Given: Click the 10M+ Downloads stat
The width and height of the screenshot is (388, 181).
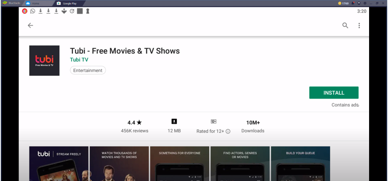Looking at the screenshot, I should click(x=253, y=126).
